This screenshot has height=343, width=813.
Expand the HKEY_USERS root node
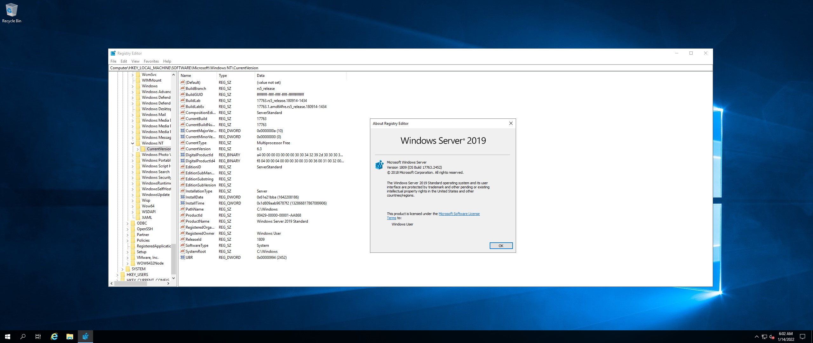click(x=118, y=275)
